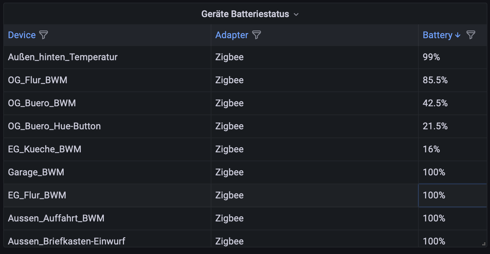Sort by the Device column header
This screenshot has width=490, height=254.
(22, 35)
